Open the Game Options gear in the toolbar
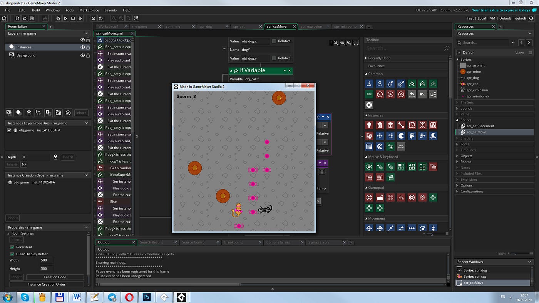 pos(94,18)
